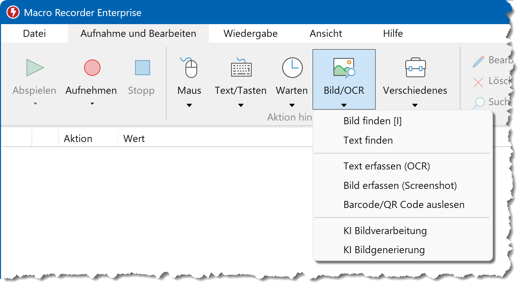Select the Maus mouse action icon
The image size is (523, 289).
click(190, 68)
